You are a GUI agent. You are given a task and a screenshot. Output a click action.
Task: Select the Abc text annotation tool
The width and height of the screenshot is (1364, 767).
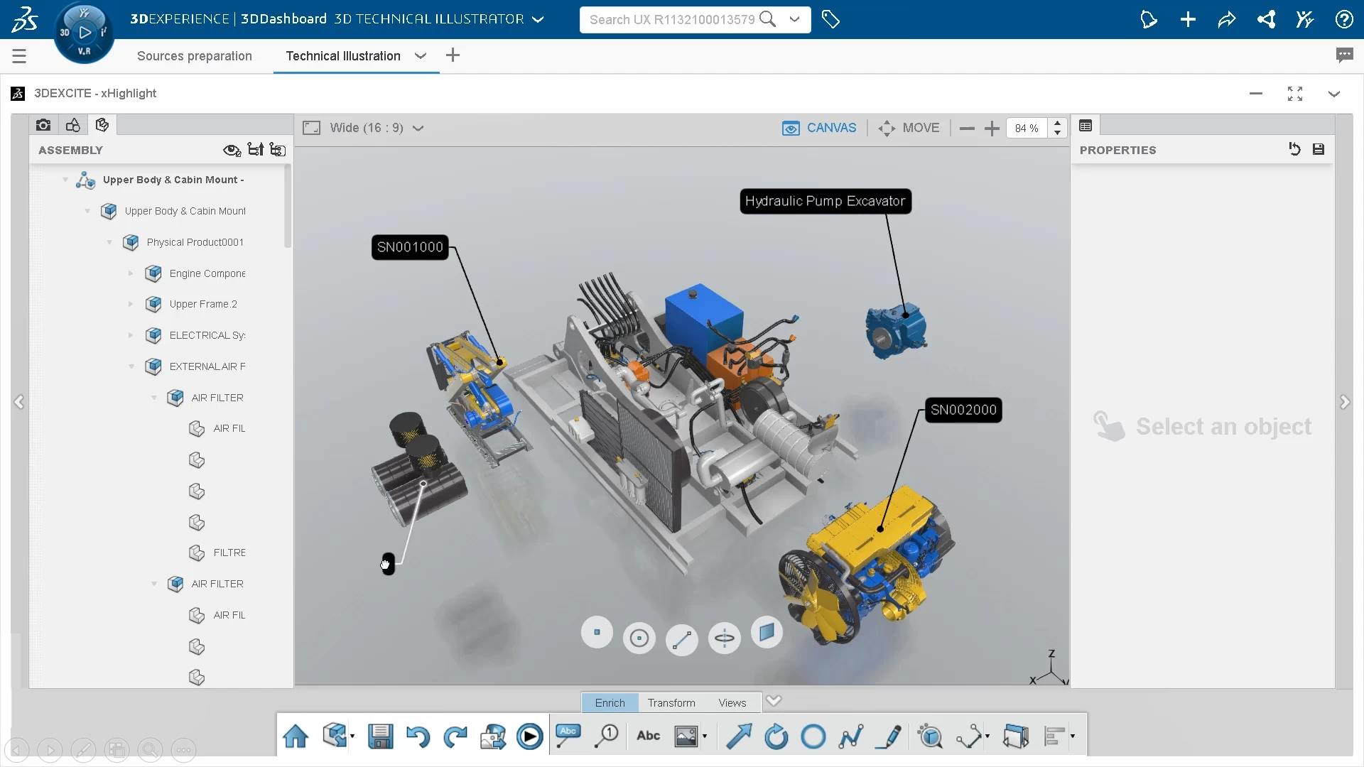pyautogui.click(x=647, y=736)
